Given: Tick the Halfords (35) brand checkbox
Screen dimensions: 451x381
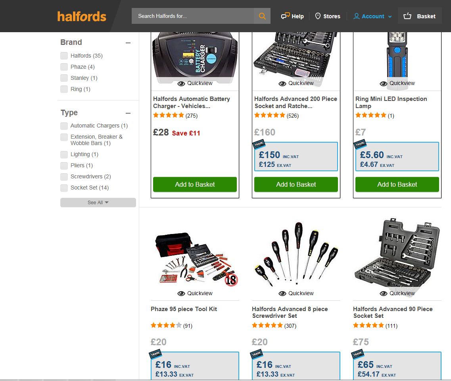Looking at the screenshot, I should click(64, 56).
